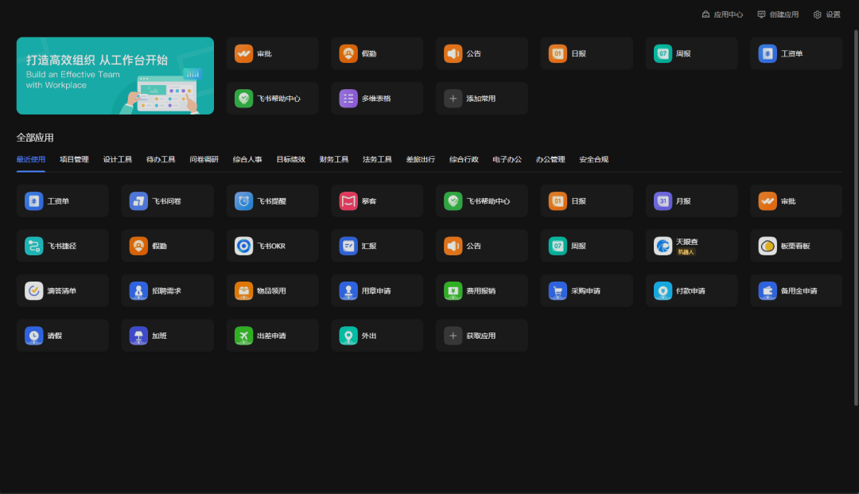
Task: Open 周报 app in the top favorites
Action: pos(691,53)
